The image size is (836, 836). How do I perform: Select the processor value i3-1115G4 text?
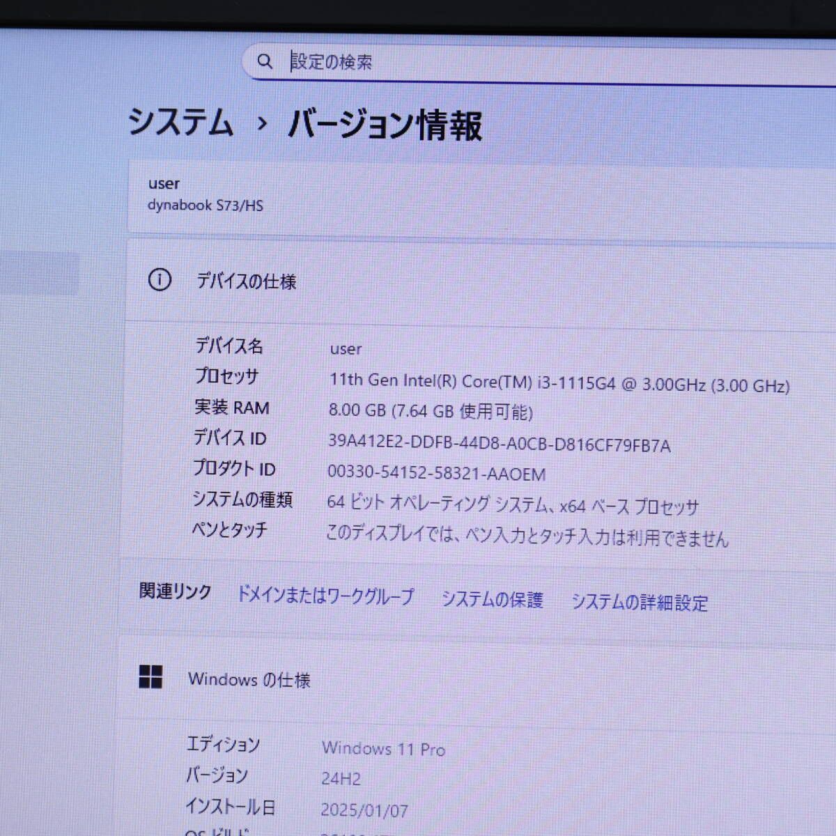(x=559, y=384)
